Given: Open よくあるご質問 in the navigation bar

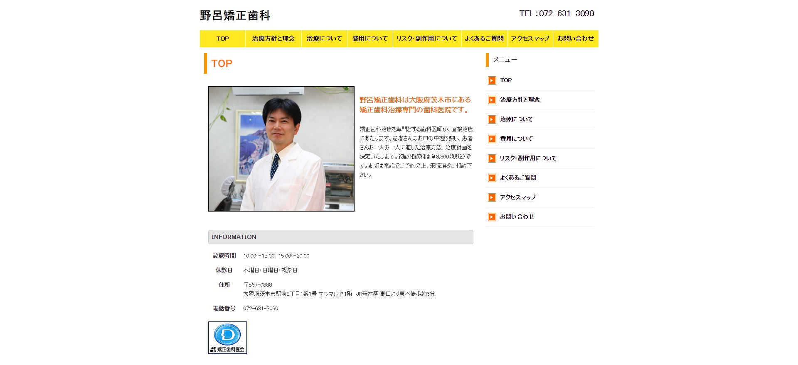Looking at the screenshot, I should [484, 39].
